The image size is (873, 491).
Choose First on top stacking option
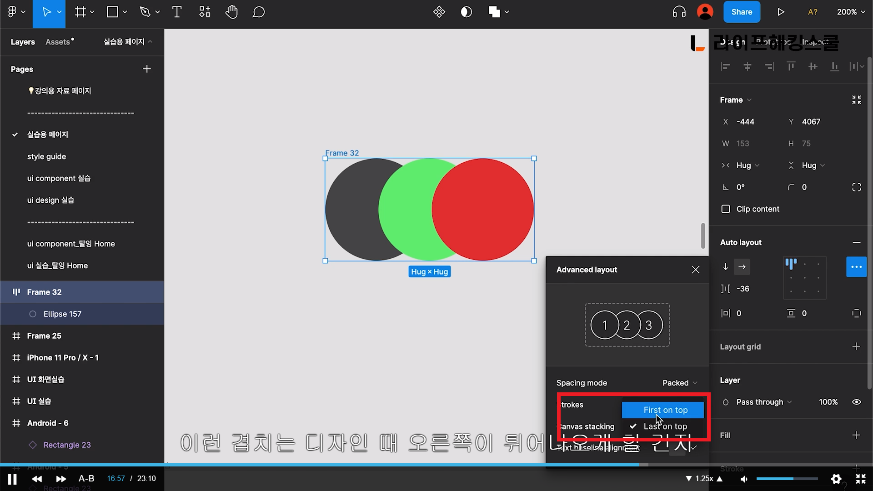coord(665,410)
